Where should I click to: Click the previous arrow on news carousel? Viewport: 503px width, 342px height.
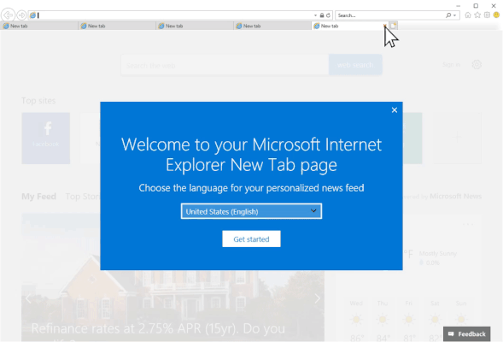(x=28, y=298)
